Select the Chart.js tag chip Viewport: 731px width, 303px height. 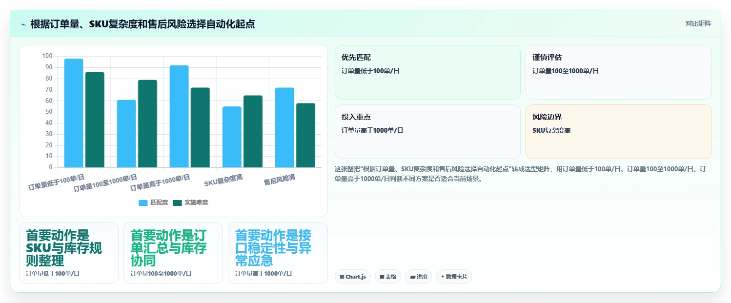[x=353, y=277]
